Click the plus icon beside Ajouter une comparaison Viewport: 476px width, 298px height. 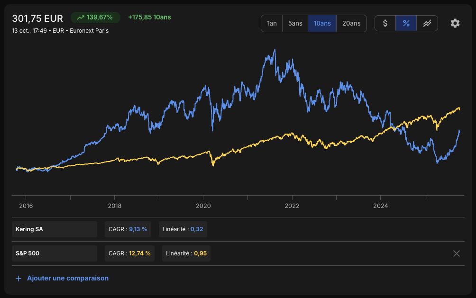pos(18,279)
